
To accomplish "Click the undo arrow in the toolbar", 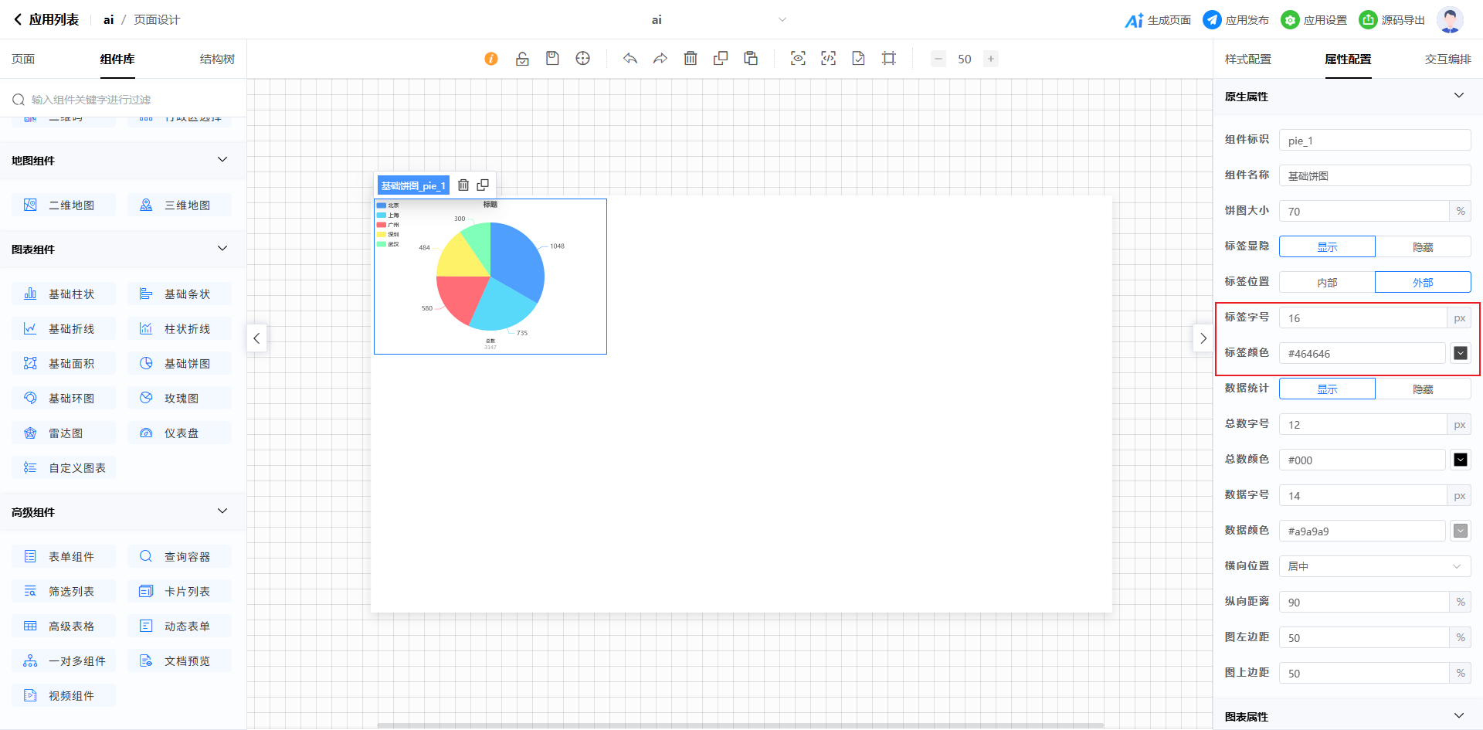I will (630, 59).
